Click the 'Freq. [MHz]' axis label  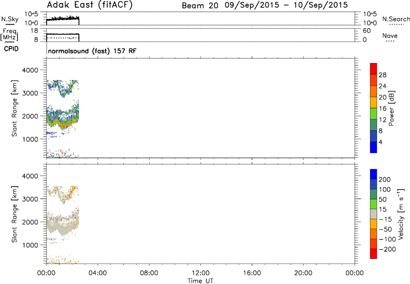click(x=9, y=34)
